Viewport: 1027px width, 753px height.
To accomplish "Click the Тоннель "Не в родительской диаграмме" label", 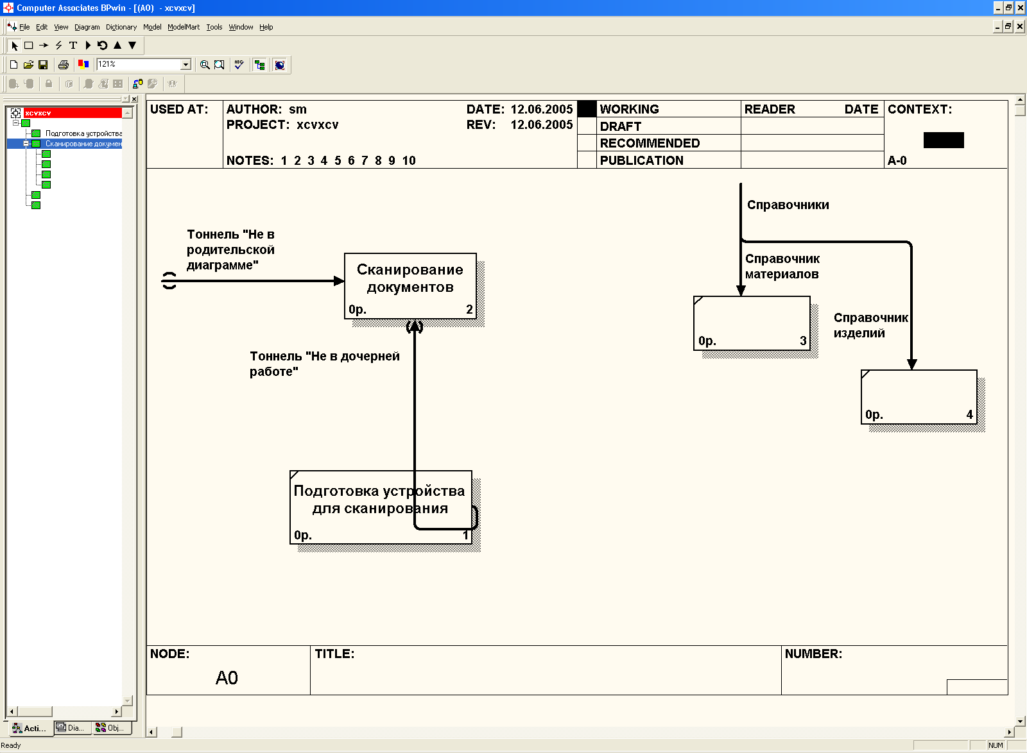I will (231, 250).
